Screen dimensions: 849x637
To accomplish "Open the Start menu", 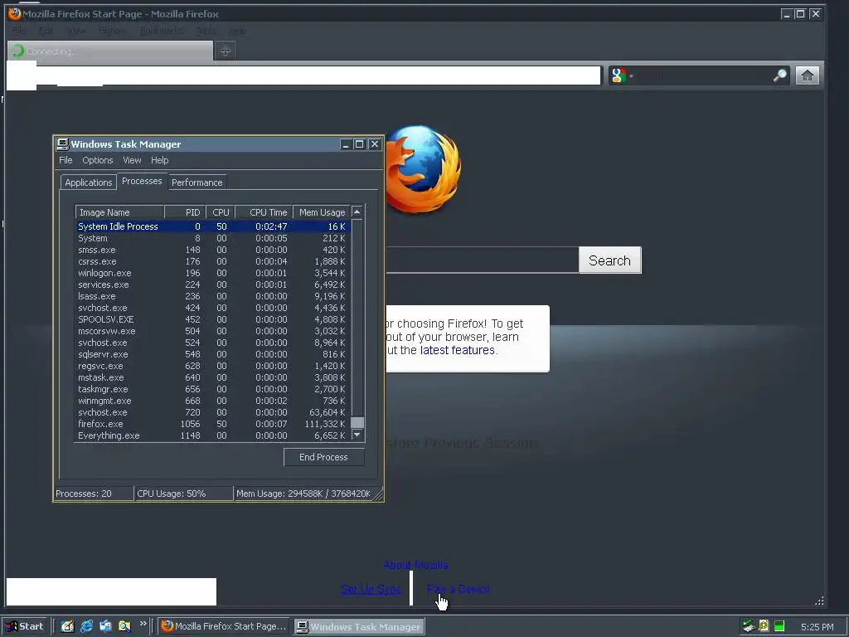I will (x=24, y=626).
